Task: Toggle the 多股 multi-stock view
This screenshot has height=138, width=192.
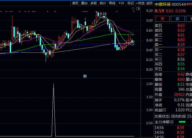Action: point(94,3)
